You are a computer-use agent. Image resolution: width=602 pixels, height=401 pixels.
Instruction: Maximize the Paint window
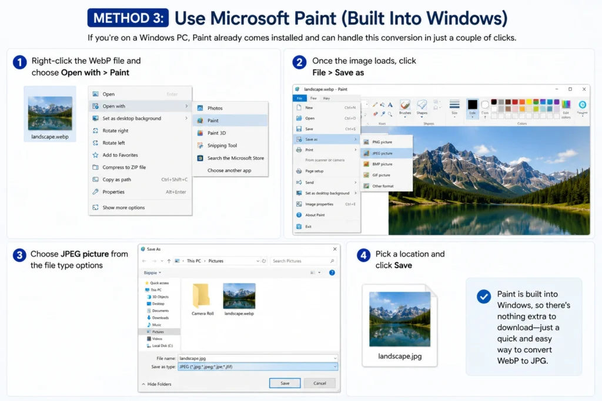point(570,89)
